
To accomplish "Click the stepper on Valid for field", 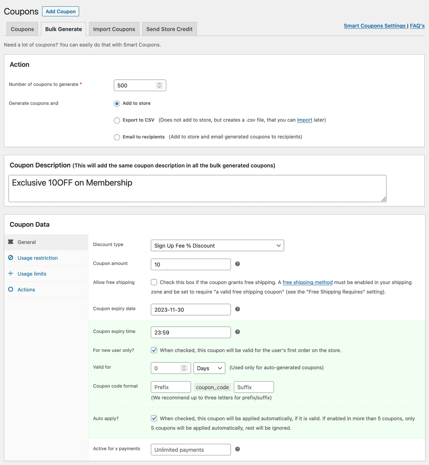I will point(184,368).
